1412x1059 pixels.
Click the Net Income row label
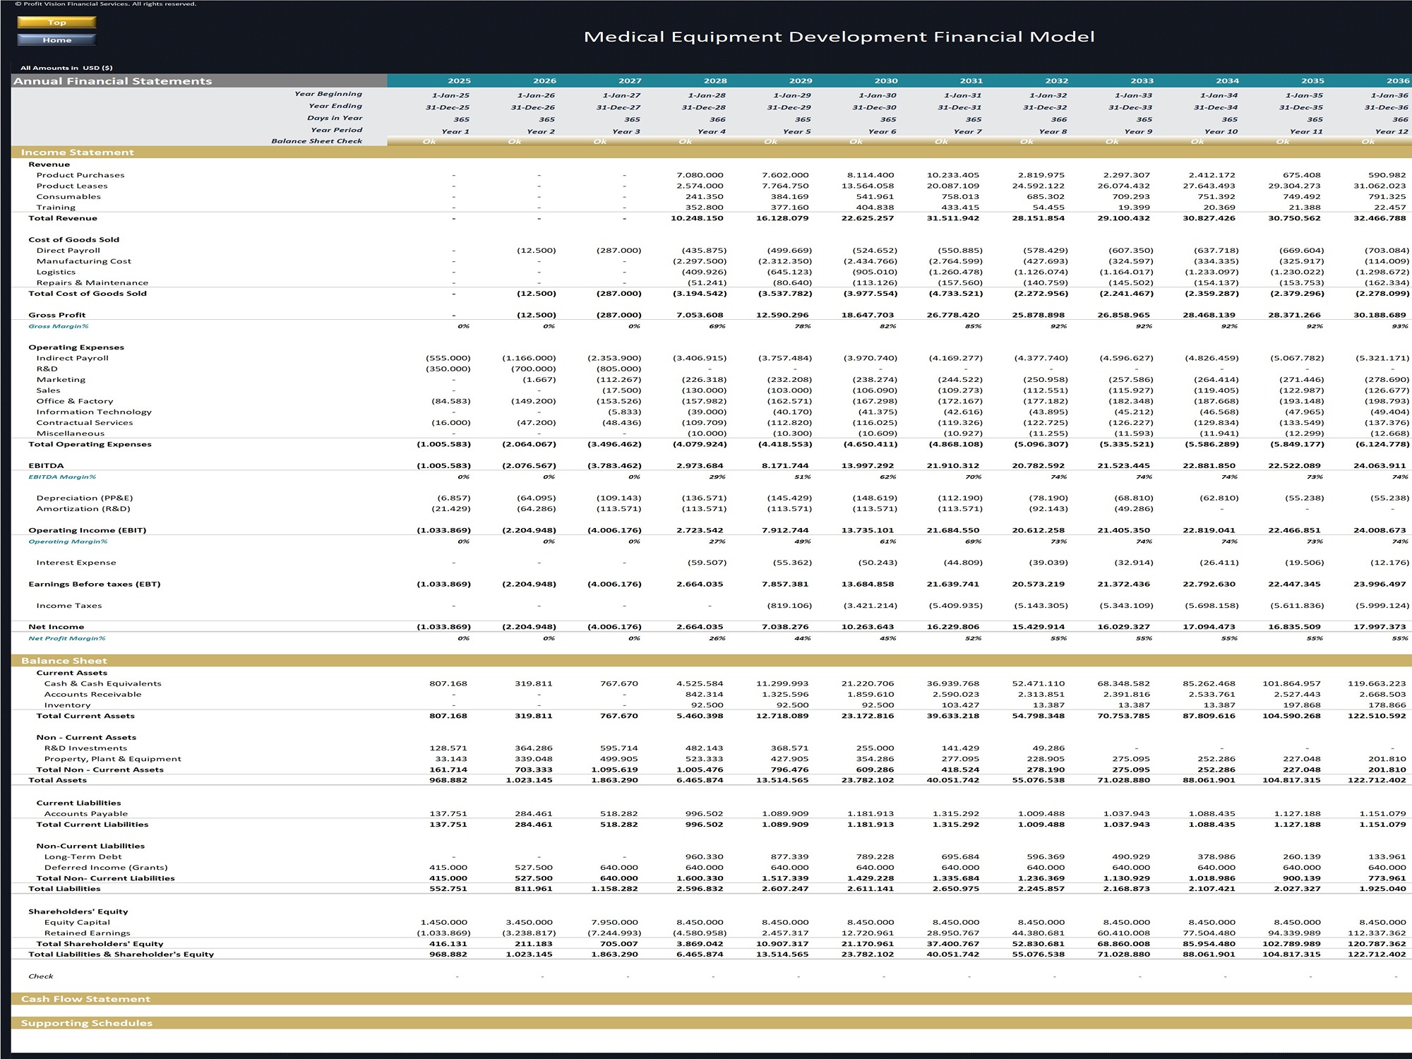click(x=56, y=627)
